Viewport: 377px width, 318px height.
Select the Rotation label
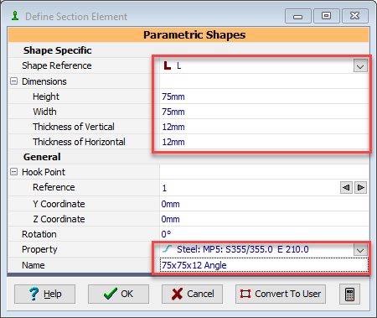(39, 234)
